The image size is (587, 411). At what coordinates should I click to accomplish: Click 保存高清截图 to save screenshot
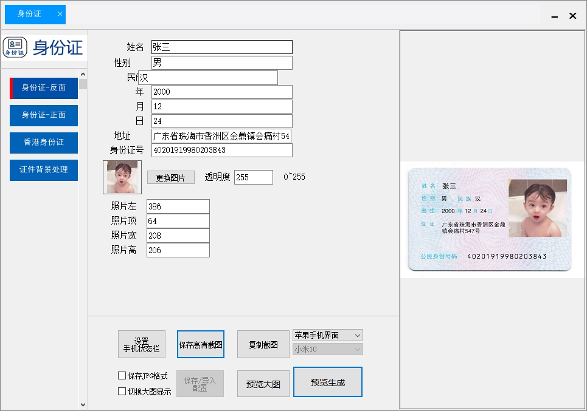point(200,344)
